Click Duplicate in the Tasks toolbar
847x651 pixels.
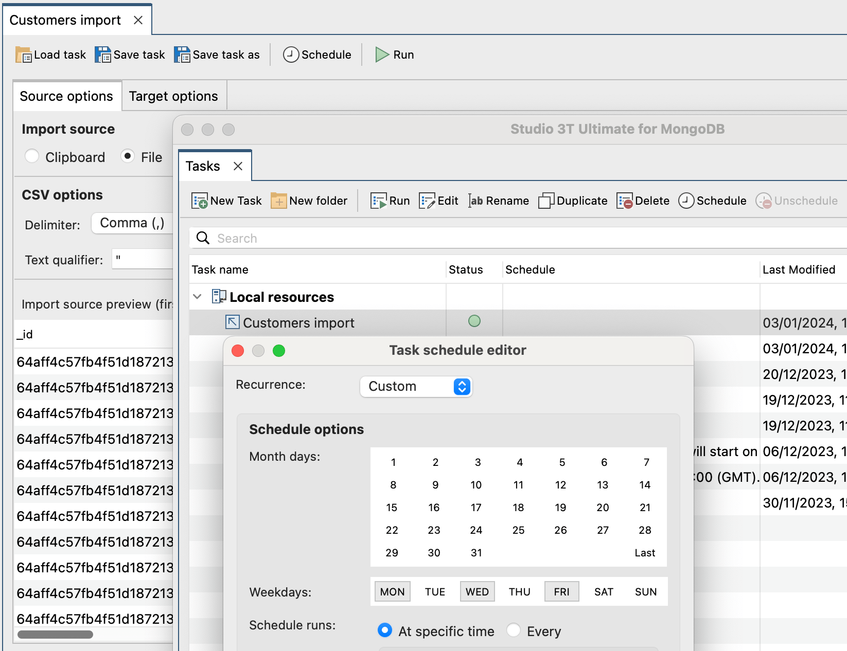(573, 201)
